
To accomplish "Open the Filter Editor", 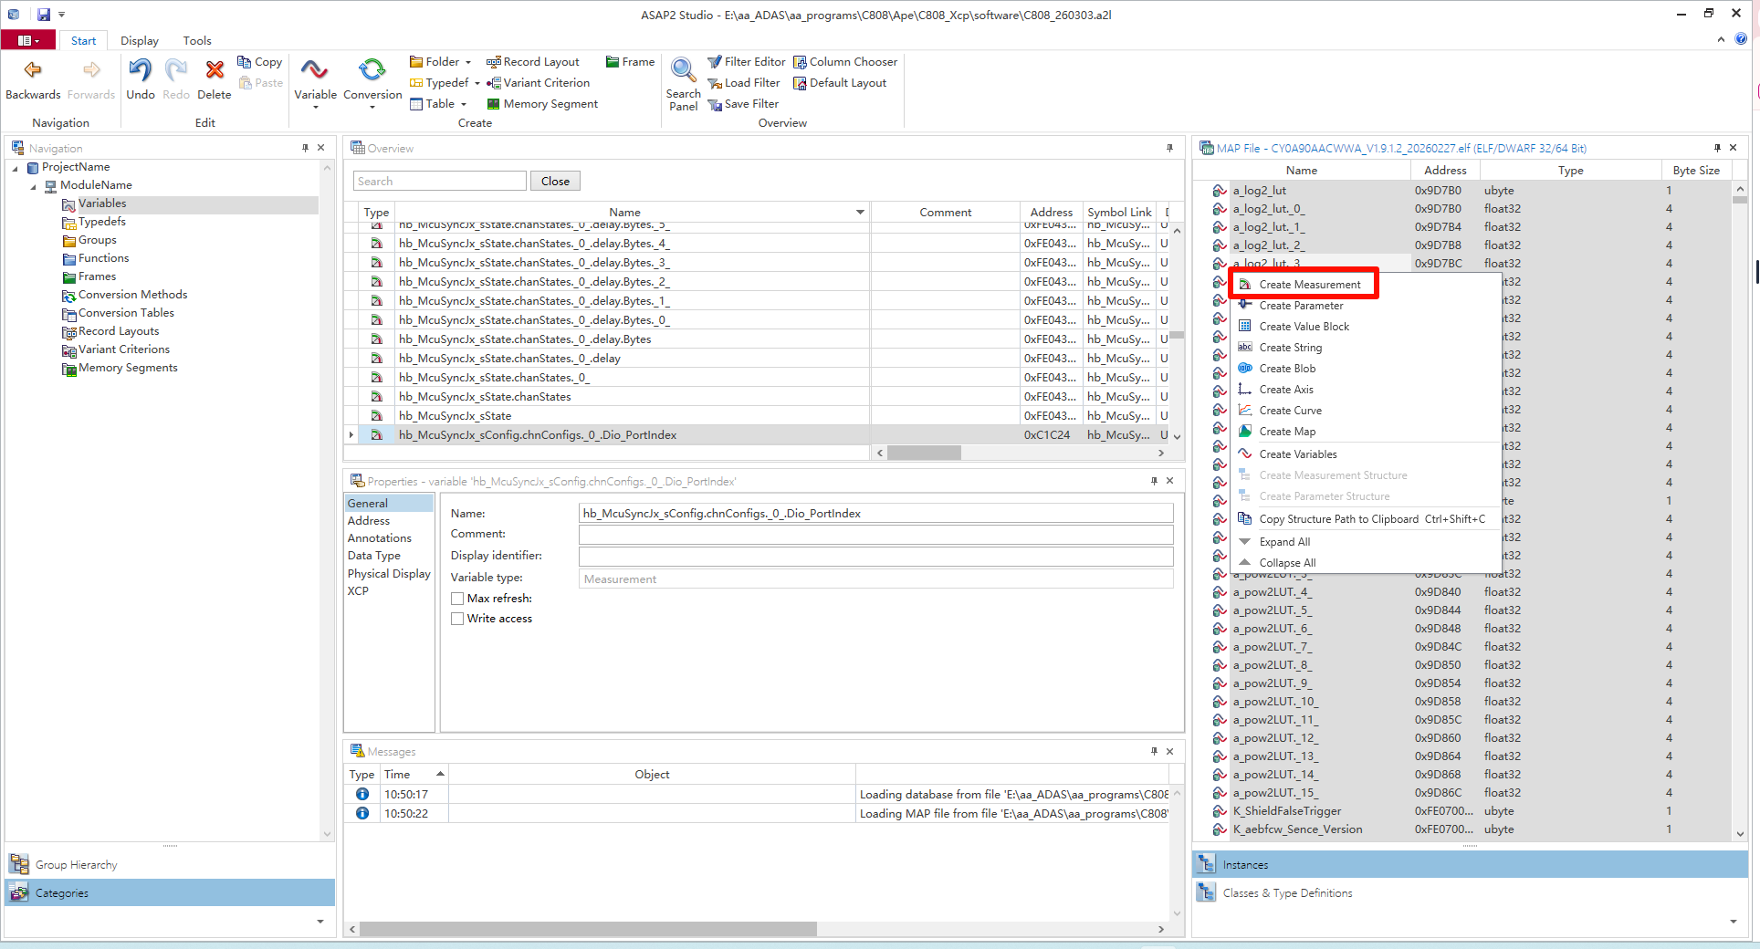I will tap(746, 62).
